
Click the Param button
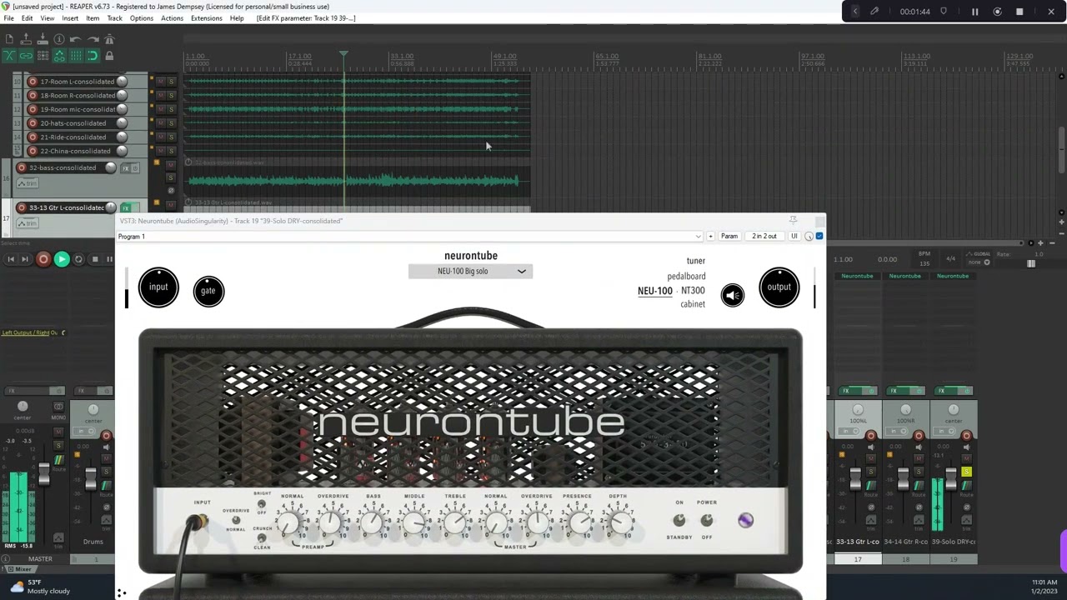(729, 237)
